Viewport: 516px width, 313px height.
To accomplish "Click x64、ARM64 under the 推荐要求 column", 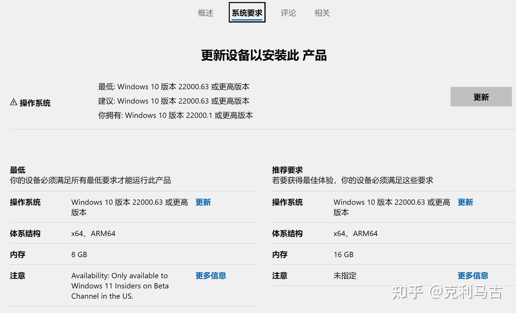I will 356,233.
